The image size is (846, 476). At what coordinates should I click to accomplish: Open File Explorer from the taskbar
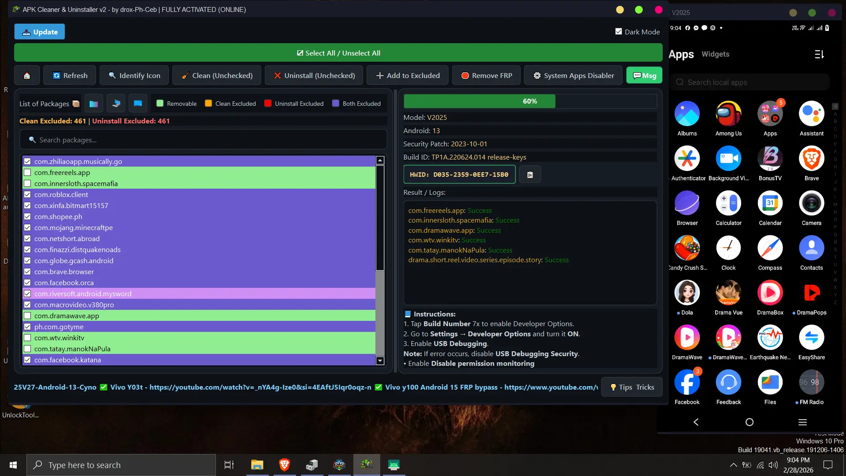(257, 465)
